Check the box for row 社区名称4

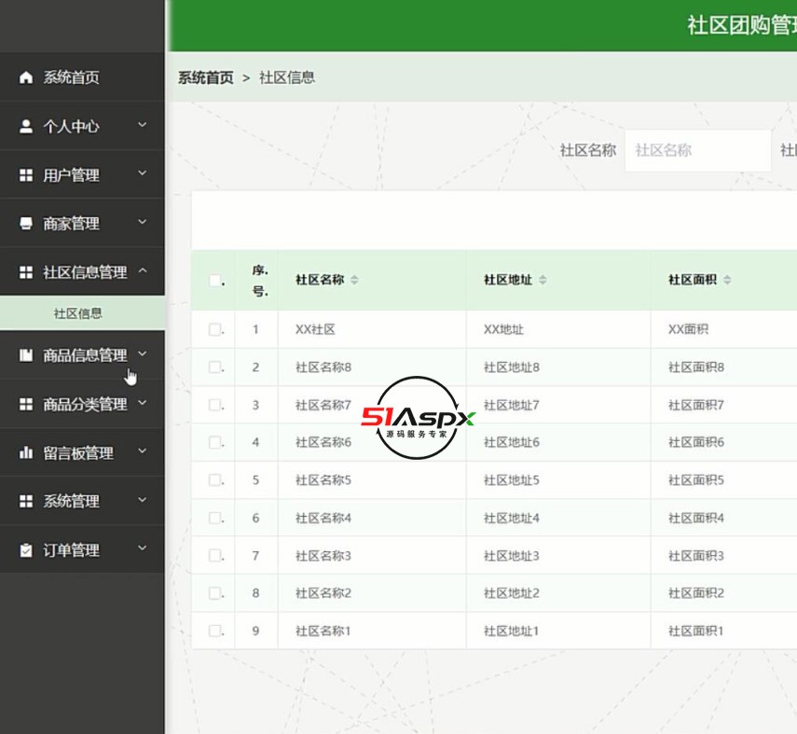(215, 518)
